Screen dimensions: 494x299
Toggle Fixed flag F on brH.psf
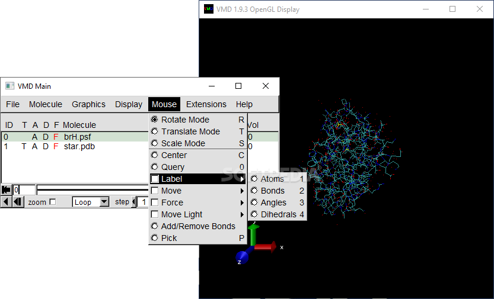[56, 137]
